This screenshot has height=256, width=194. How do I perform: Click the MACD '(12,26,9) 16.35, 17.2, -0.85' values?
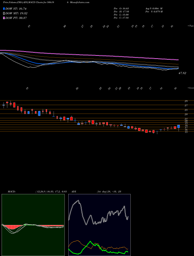51,192
